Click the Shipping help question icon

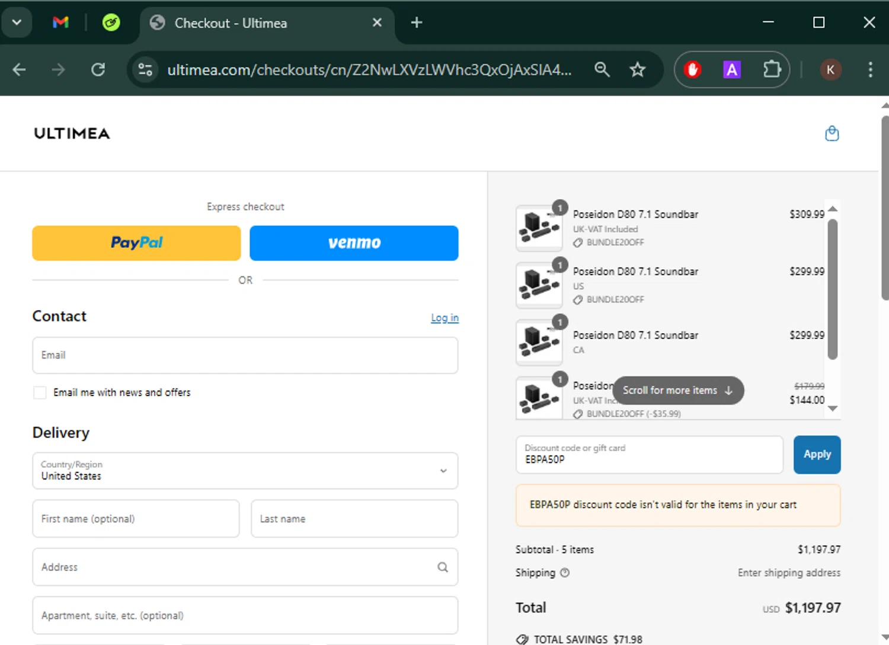565,573
